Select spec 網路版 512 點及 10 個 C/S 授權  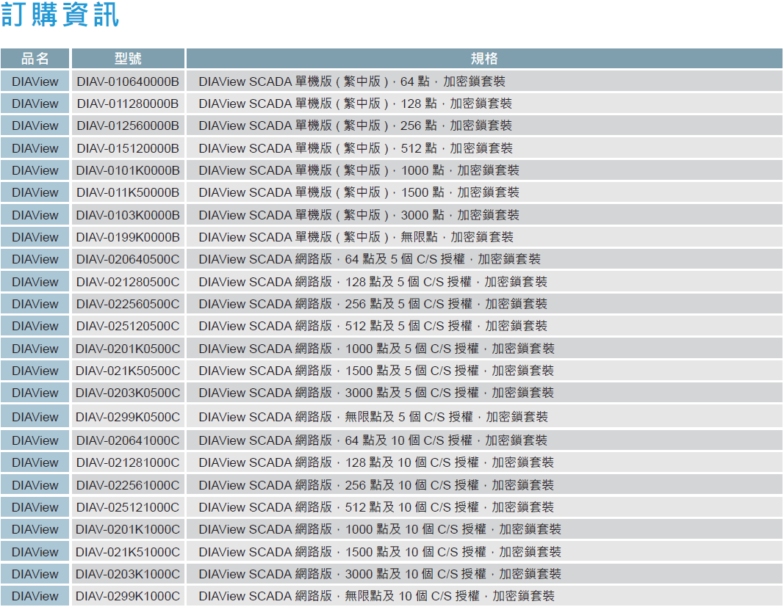point(376,508)
